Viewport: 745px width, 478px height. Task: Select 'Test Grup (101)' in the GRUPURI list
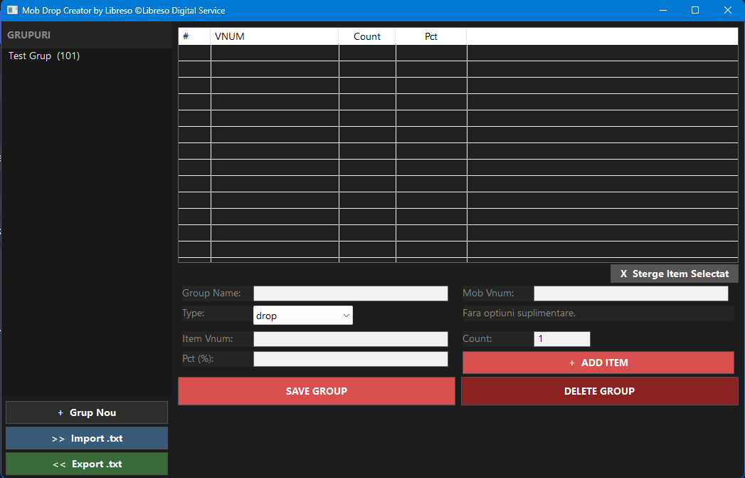pyautogui.click(x=43, y=56)
